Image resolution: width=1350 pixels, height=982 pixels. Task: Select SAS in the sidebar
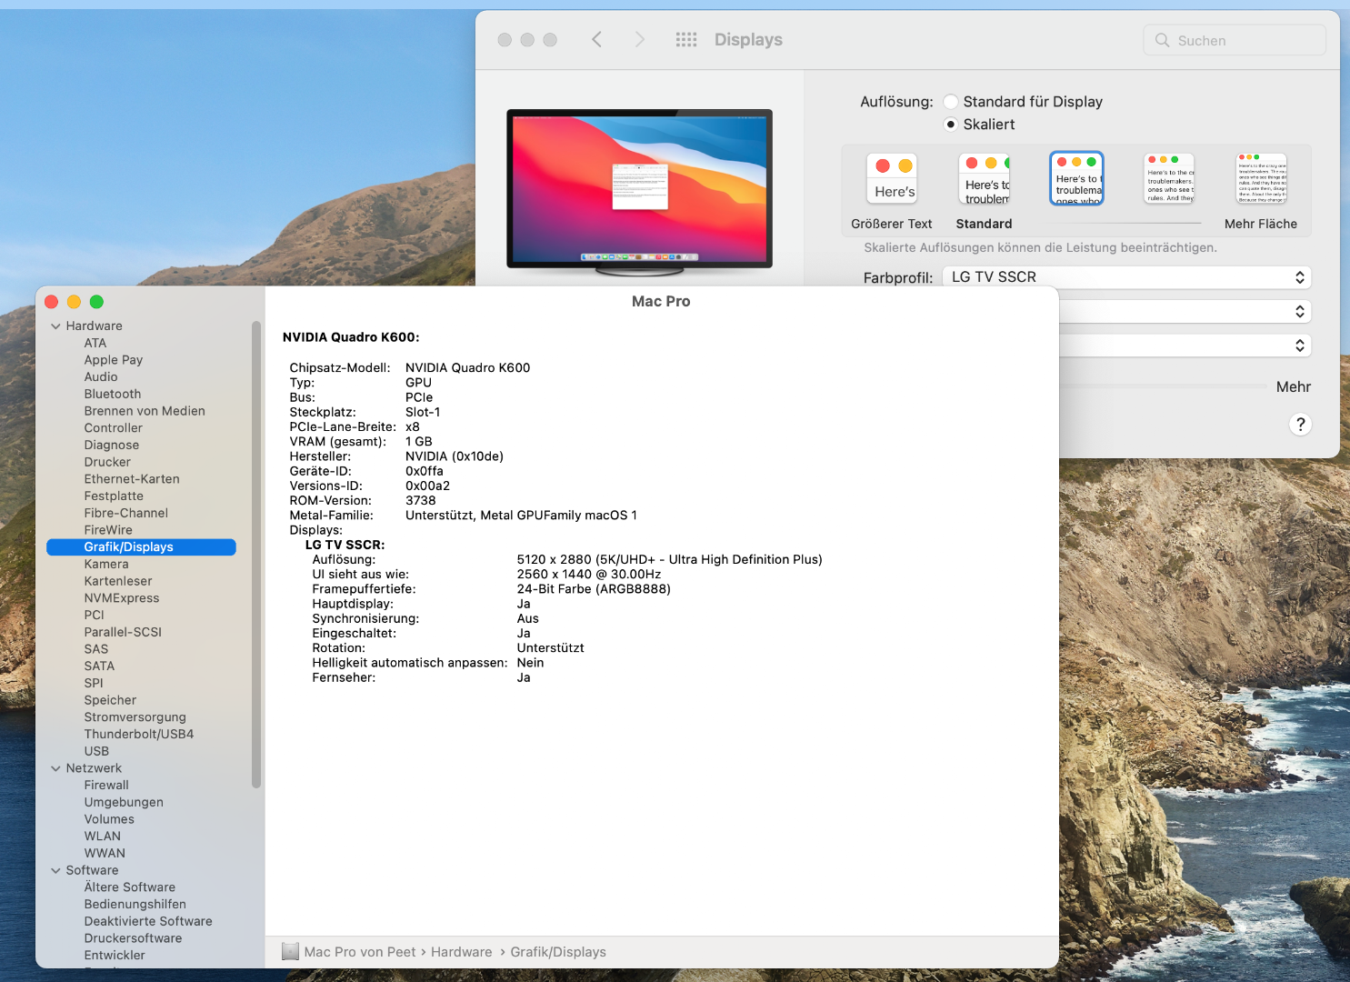(x=96, y=649)
